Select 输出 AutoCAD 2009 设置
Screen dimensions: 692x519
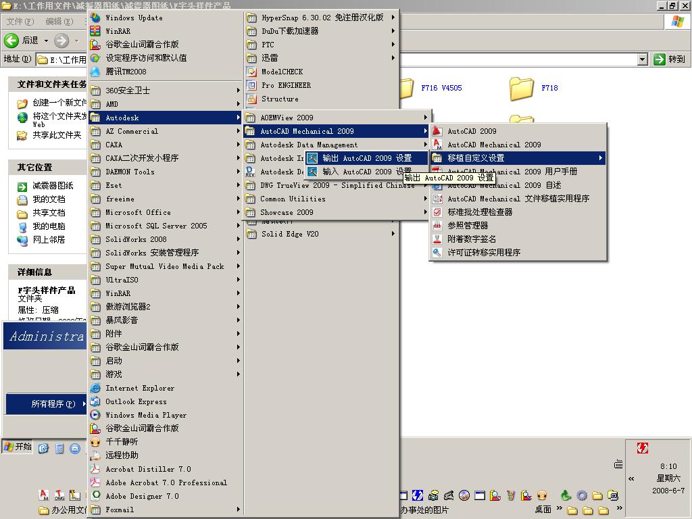[x=366, y=158]
